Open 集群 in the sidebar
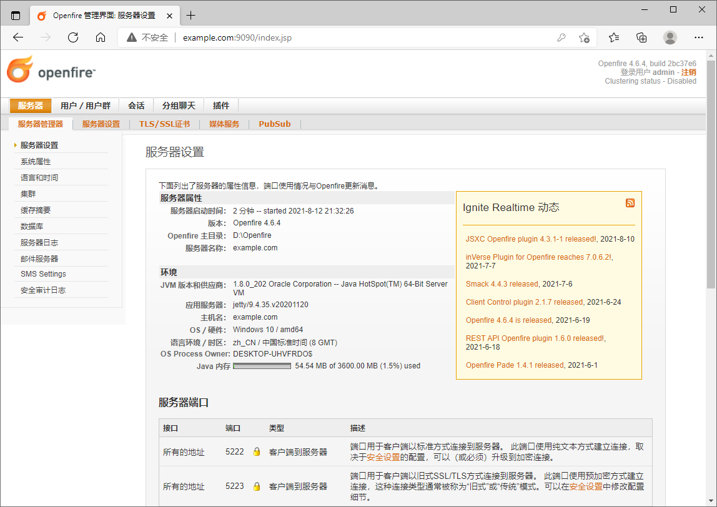This screenshot has width=717, height=507. (28, 194)
